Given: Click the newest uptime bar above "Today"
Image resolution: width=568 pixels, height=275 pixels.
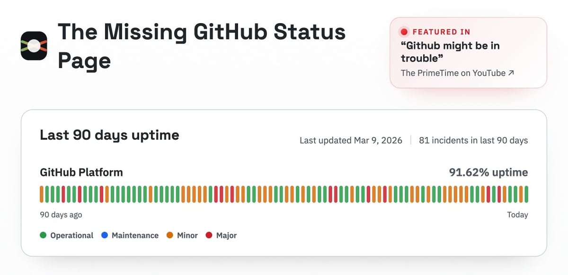Looking at the screenshot, I should (x=526, y=194).
